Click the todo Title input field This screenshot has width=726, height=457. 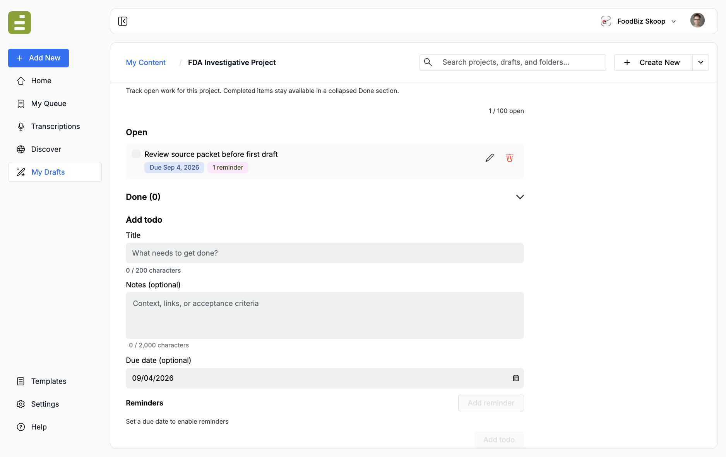tap(325, 253)
